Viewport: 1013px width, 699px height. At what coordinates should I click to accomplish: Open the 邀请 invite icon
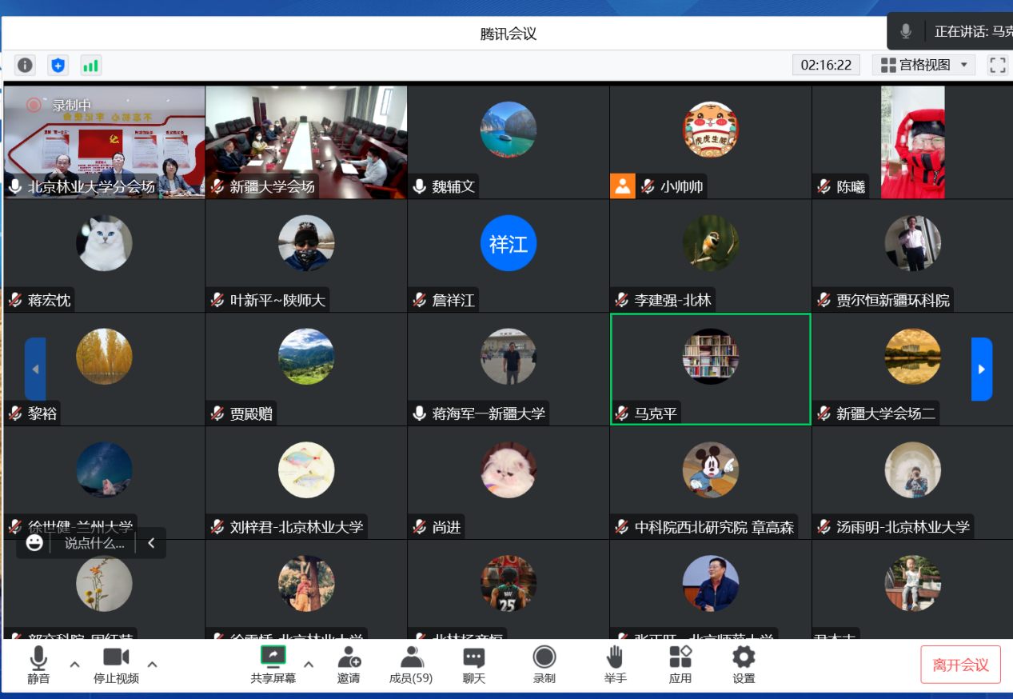(349, 665)
